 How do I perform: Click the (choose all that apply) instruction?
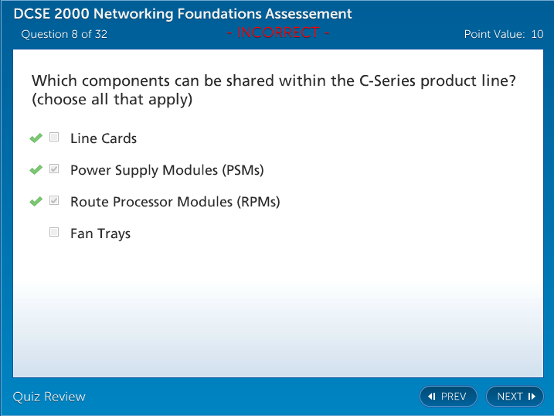pyautogui.click(x=112, y=100)
